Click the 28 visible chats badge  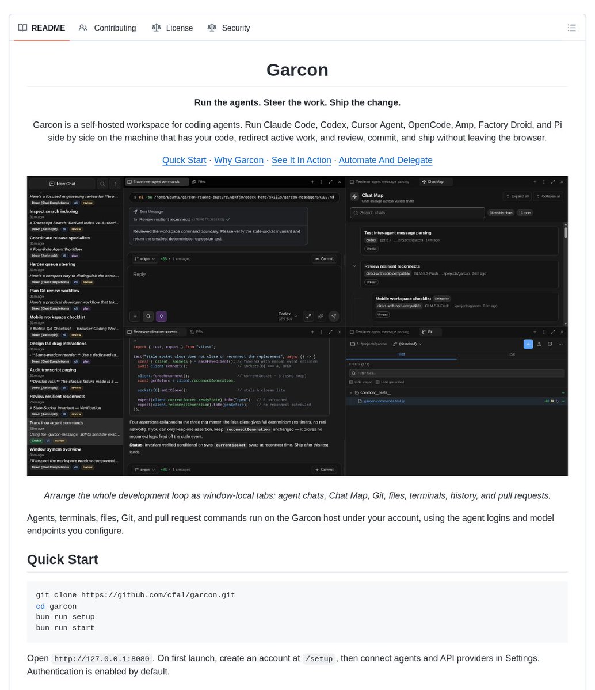coord(501,212)
